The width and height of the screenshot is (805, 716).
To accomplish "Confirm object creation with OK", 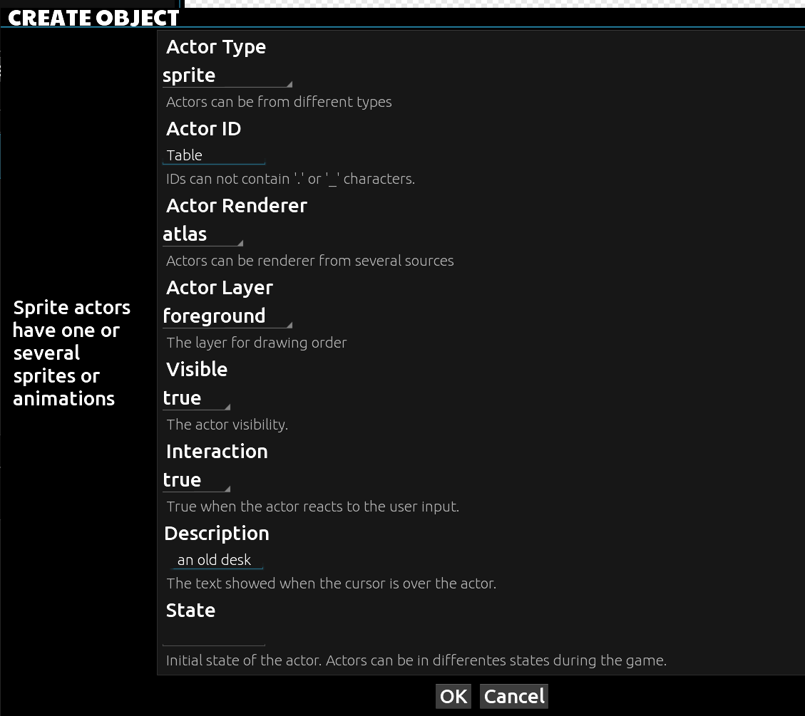I will 453,696.
